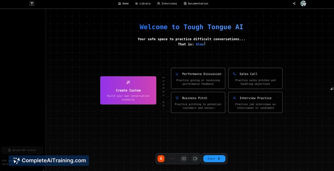Click the Create Custom card
The width and height of the screenshot is (334, 171).
[128, 90]
